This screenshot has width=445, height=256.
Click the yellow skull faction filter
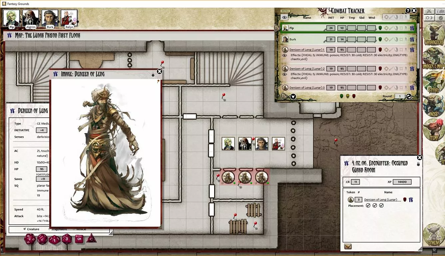click(x=347, y=96)
